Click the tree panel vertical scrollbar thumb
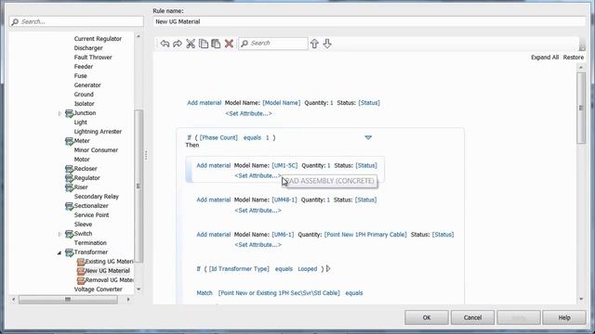Screen dimensions: 595x334 139,186
